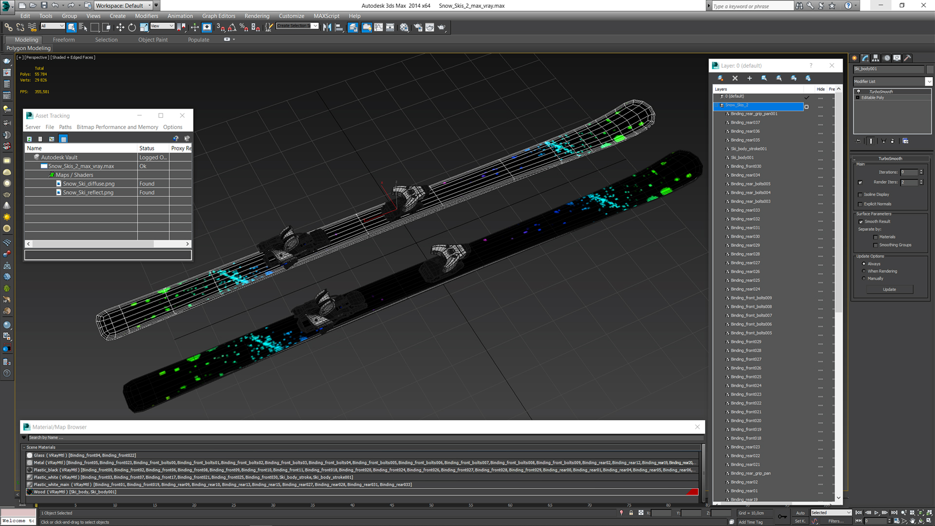Click the Align tool icon

[x=339, y=27]
